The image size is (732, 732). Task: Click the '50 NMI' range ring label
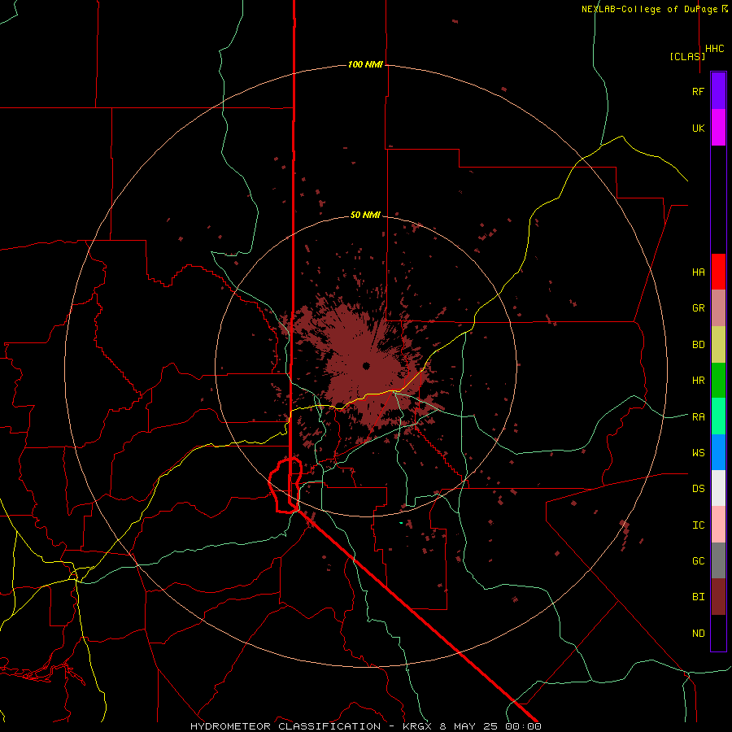click(365, 215)
